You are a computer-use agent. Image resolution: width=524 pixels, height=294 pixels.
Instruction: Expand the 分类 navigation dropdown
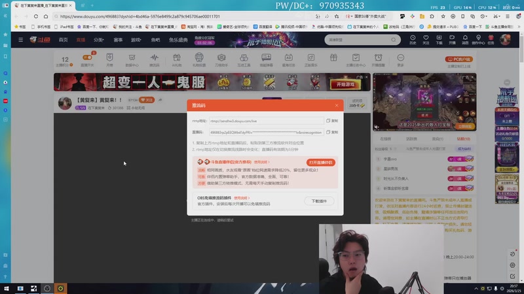99,40
